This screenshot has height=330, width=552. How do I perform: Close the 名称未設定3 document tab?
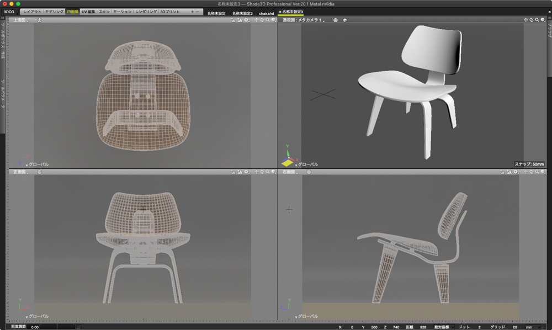(x=280, y=12)
